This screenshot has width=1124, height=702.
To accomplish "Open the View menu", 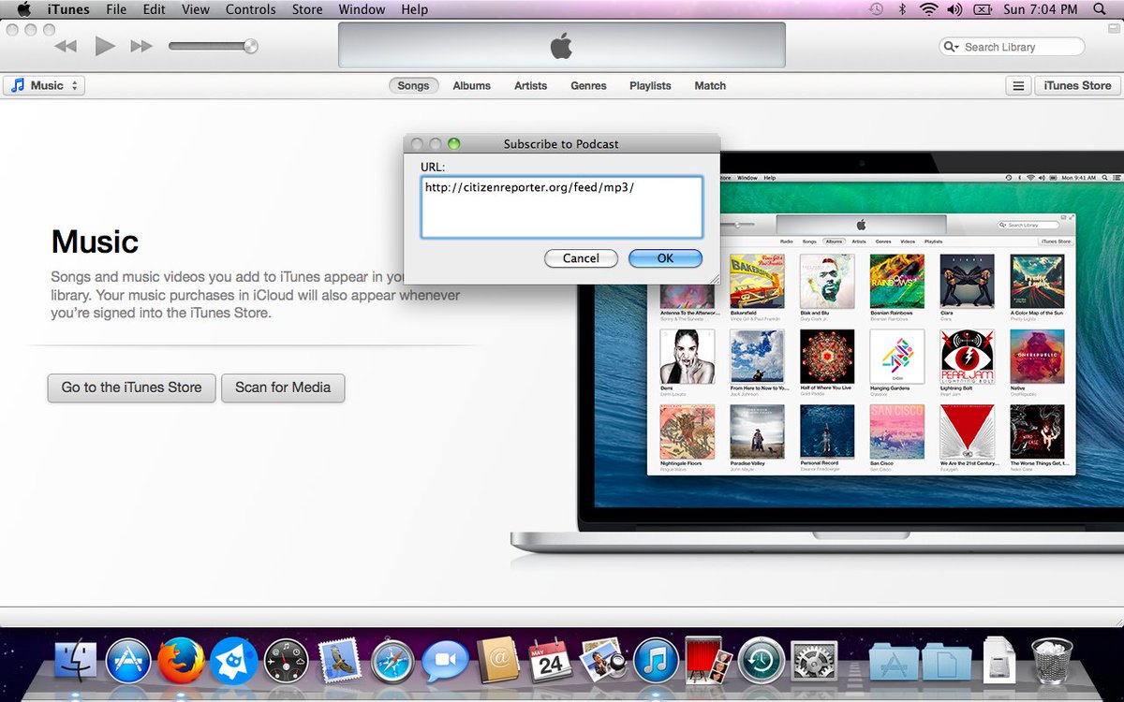I will pyautogui.click(x=196, y=9).
